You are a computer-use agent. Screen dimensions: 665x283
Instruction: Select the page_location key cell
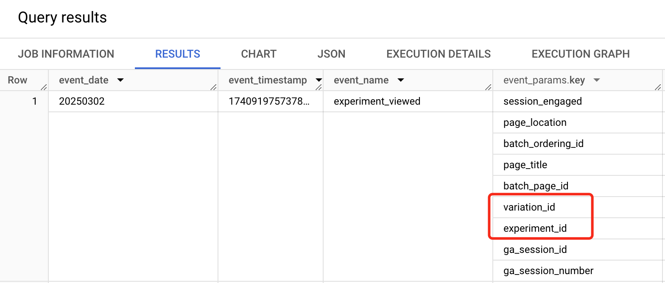point(578,122)
